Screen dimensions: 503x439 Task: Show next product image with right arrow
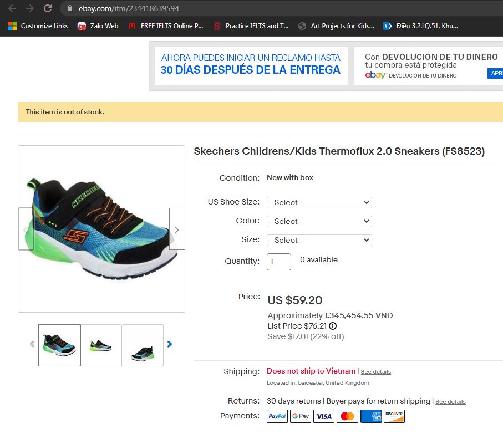coord(177,228)
